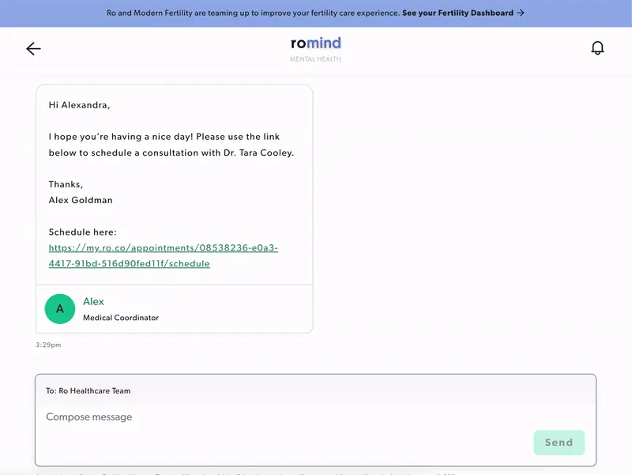The height and width of the screenshot is (475, 632).
Task: Click the Medical Coordinator role label
Action: click(x=121, y=318)
